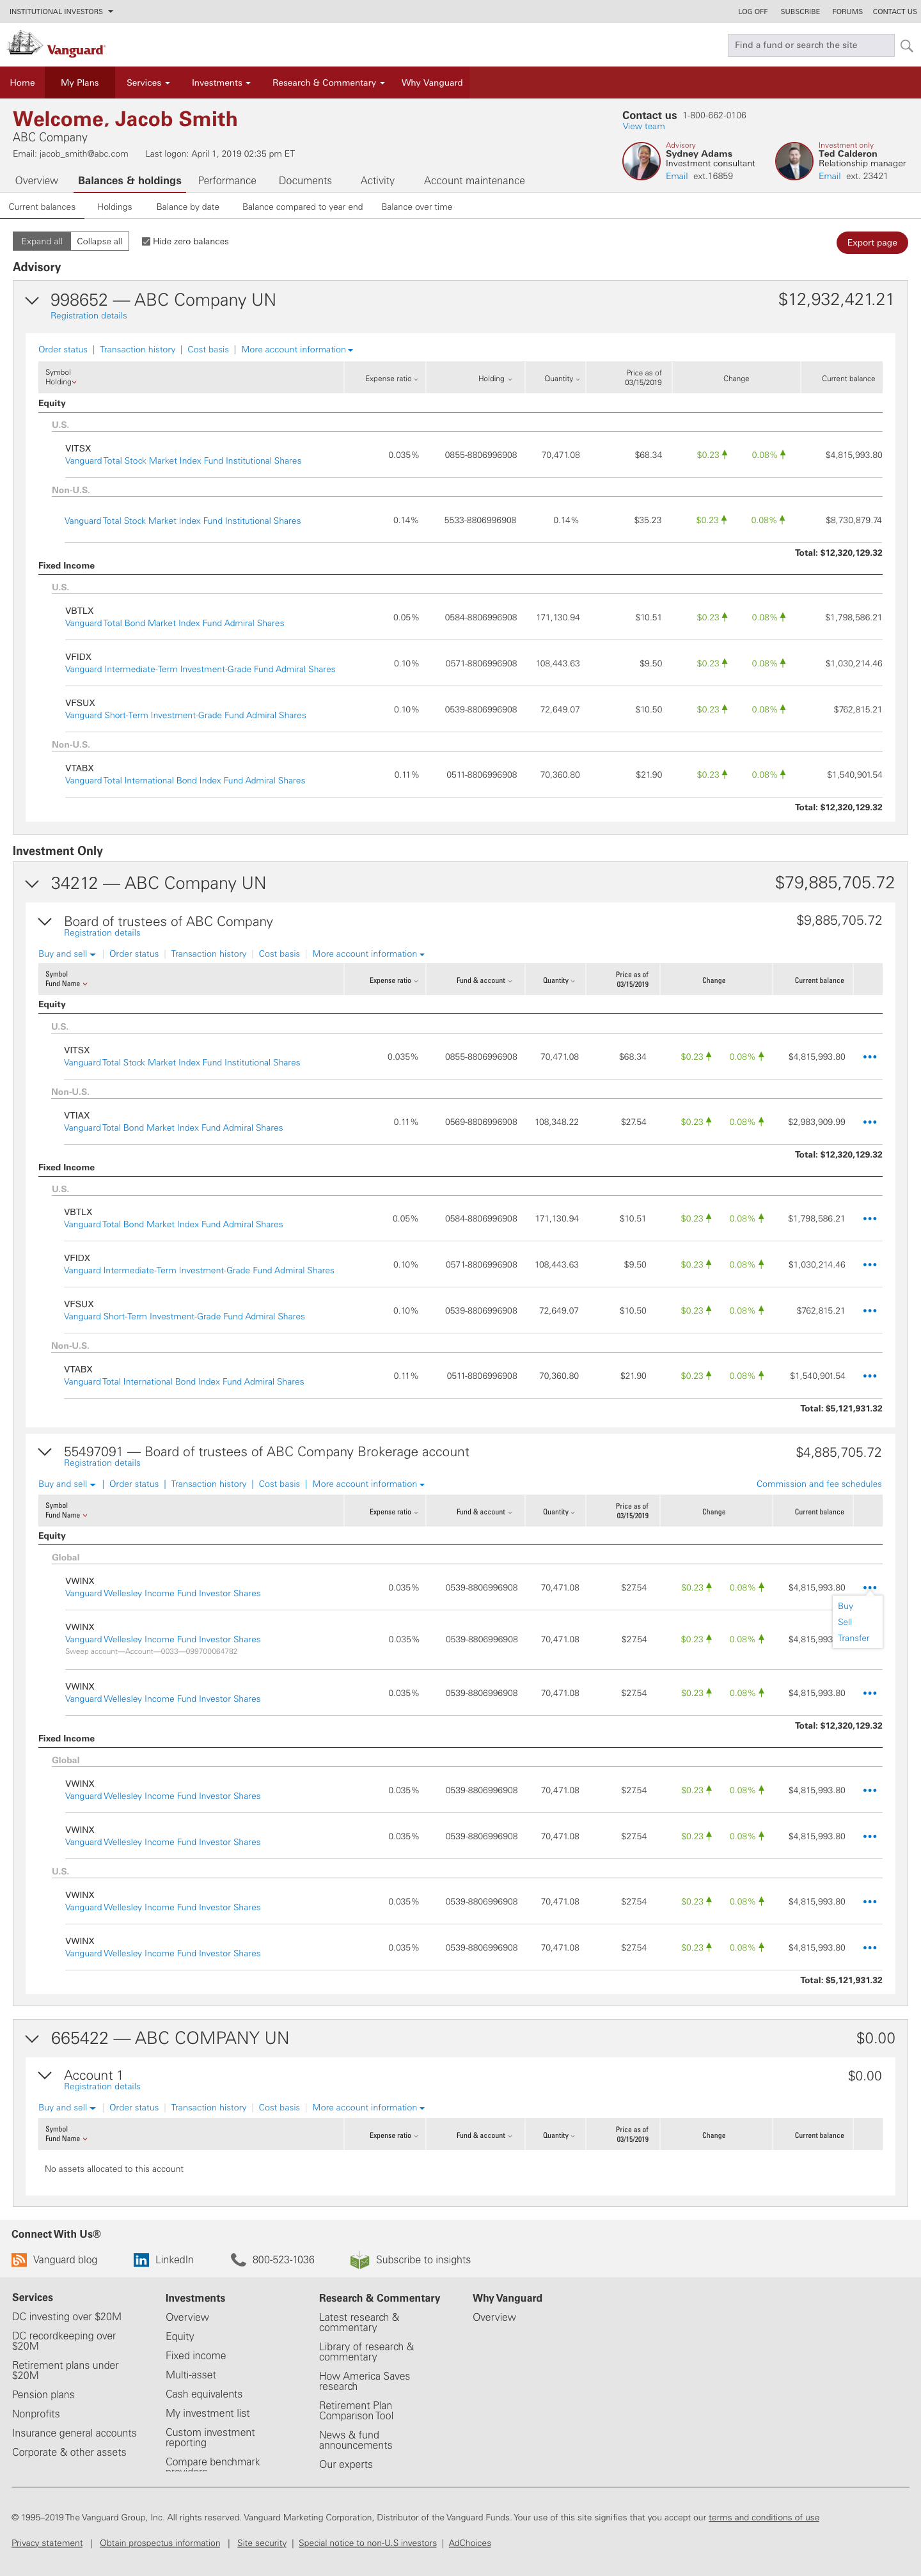Screen dimensions: 921x2576
Task: Select the Holdings sub-tab
Action: pos(114,207)
